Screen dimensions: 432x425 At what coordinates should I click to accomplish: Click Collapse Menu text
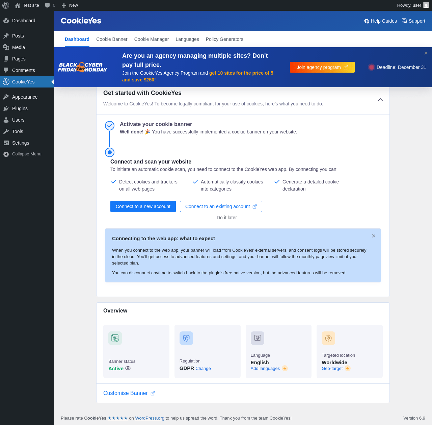pos(27,154)
